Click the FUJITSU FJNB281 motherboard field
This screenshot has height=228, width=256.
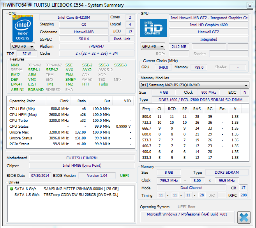coord(82,158)
